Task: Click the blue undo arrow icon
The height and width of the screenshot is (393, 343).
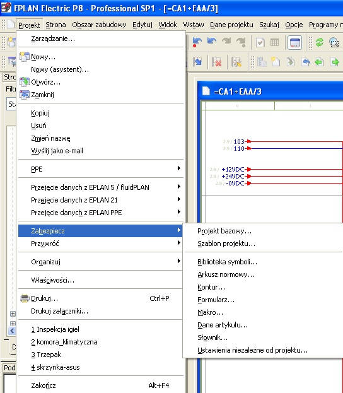Action: pos(212,41)
